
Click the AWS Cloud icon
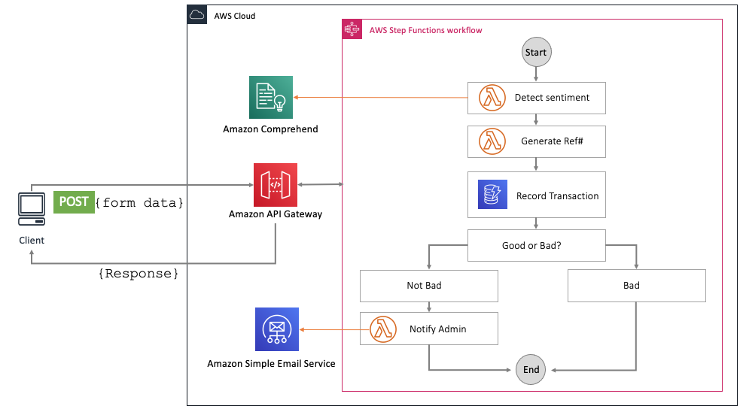click(x=196, y=15)
